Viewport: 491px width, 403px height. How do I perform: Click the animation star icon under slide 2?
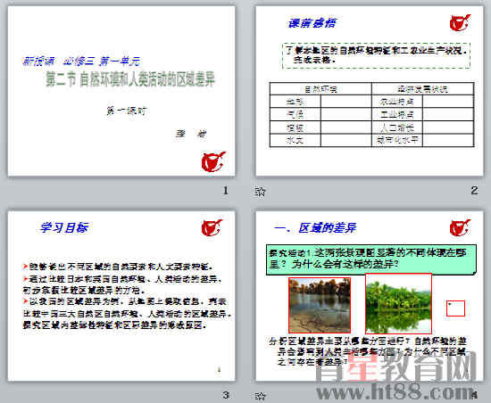260,192
